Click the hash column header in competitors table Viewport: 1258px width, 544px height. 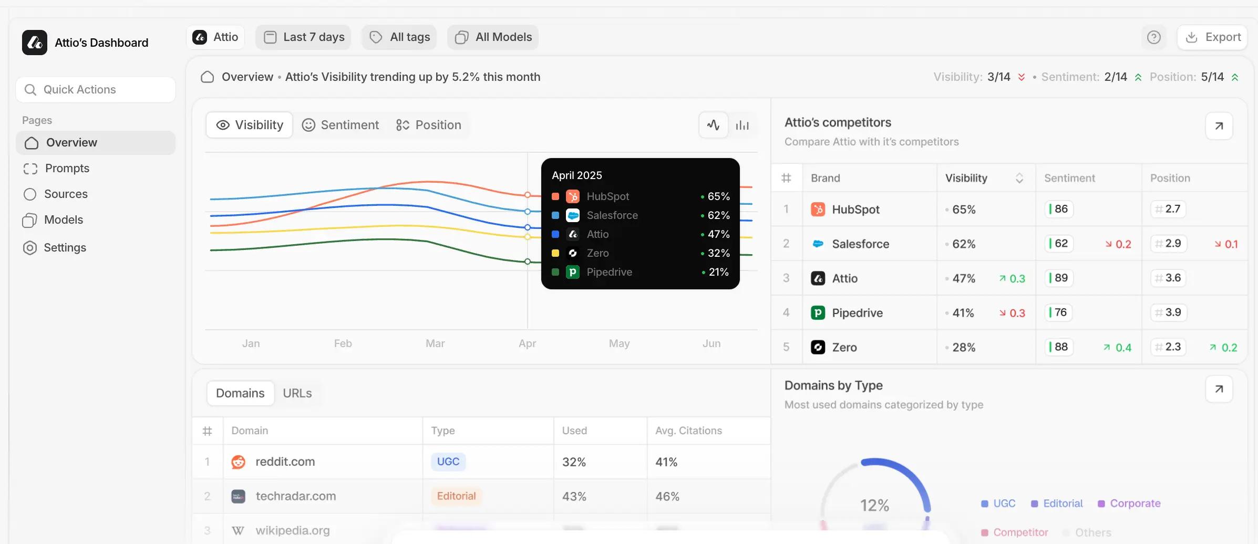coord(787,178)
